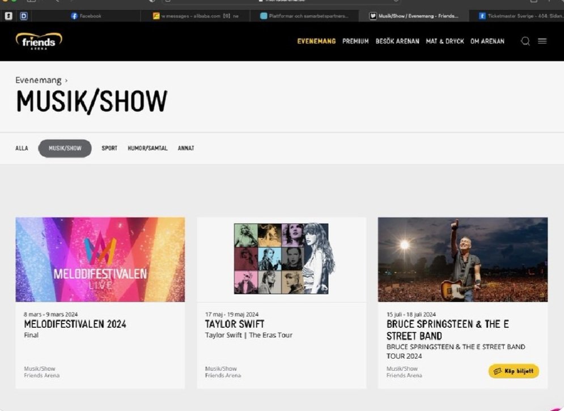Click the TAYLOR SWIFT event title
This screenshot has width=564, height=411.
235,324
